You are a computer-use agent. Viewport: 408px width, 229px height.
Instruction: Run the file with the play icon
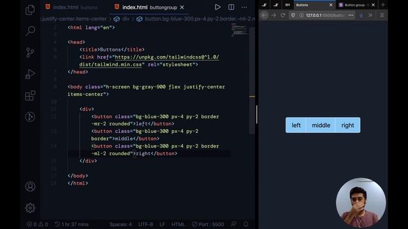pos(217,7)
